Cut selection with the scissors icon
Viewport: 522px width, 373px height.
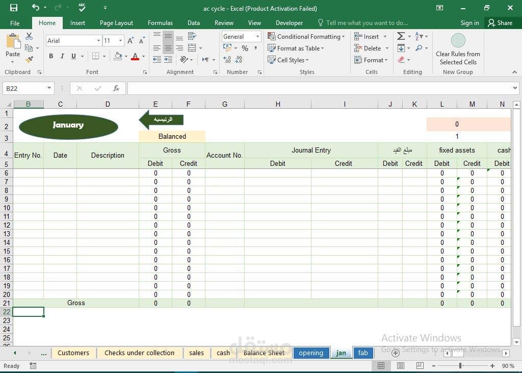tap(29, 36)
